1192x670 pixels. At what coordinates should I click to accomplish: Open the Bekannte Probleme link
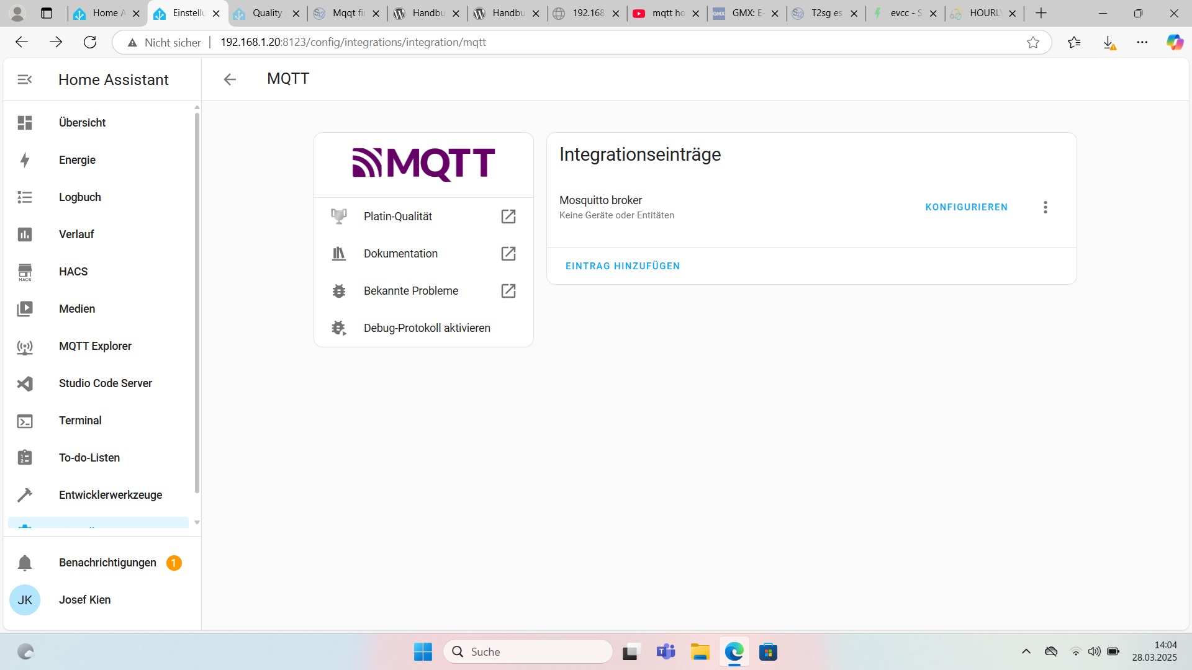[x=423, y=291]
